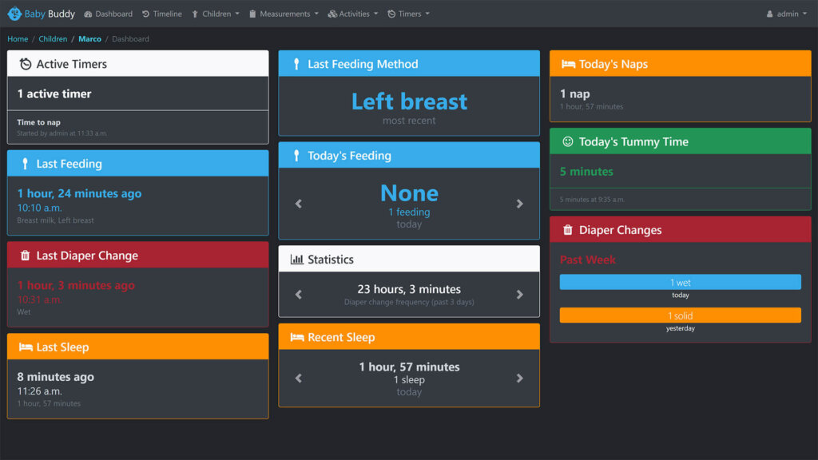Expand the Measurements dropdown menu

(x=284, y=14)
